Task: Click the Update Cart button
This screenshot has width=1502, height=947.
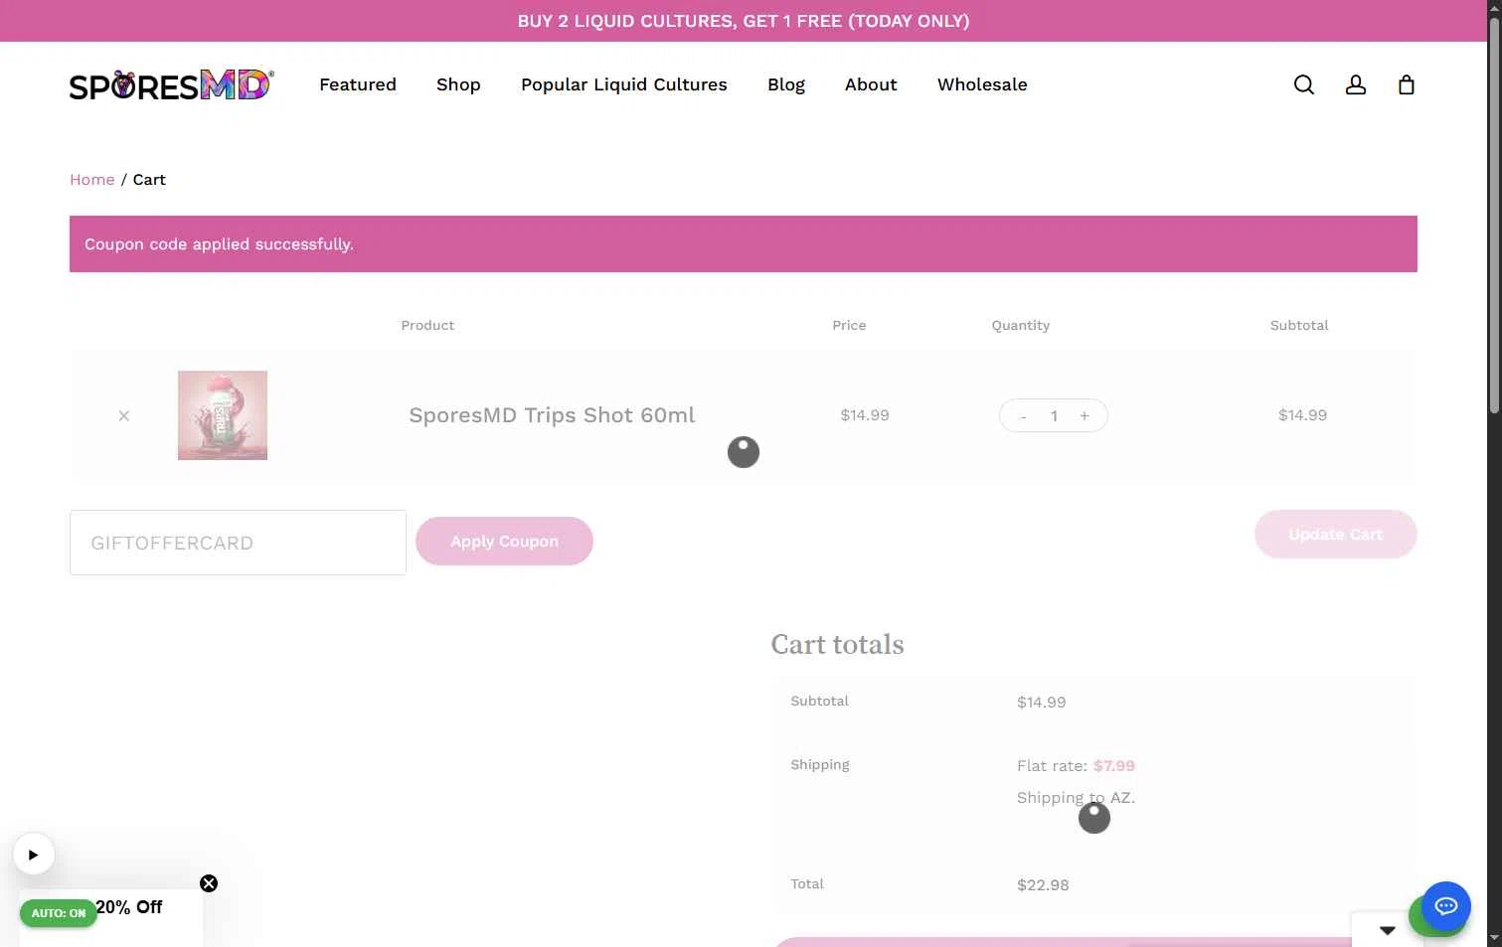Action: pyautogui.click(x=1336, y=535)
